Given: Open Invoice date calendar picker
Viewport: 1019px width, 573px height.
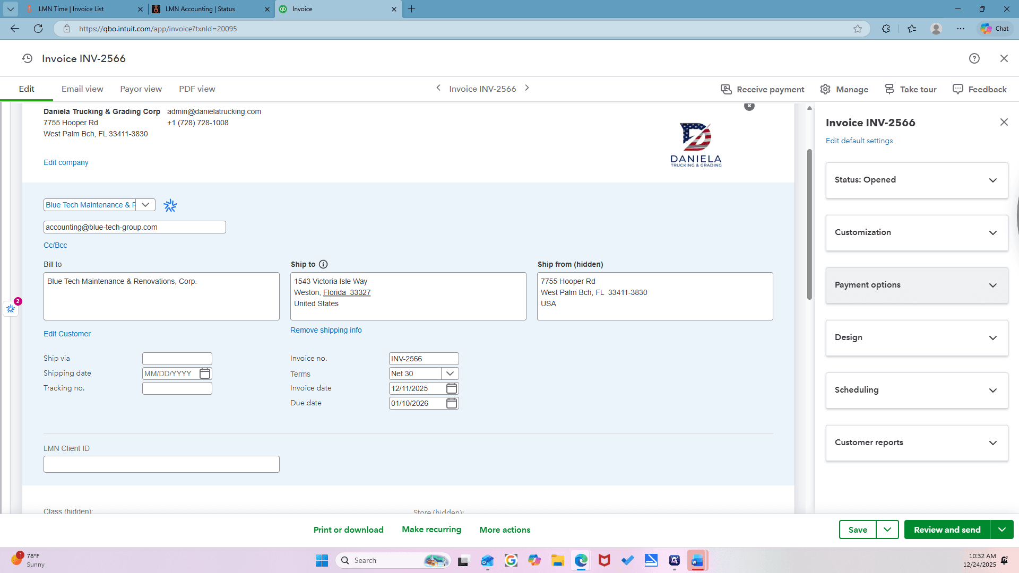Looking at the screenshot, I should pos(452,388).
